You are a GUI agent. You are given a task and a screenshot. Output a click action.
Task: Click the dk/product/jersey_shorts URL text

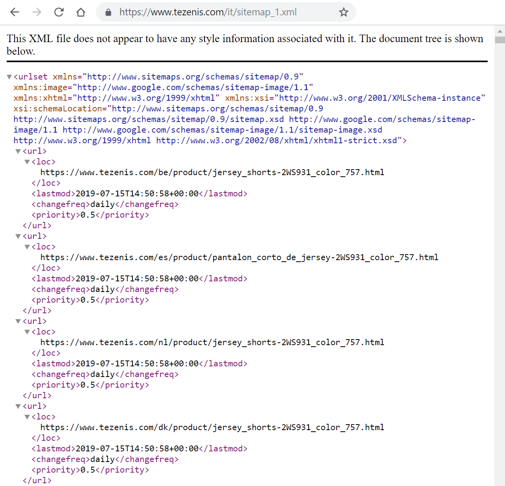tap(212, 427)
